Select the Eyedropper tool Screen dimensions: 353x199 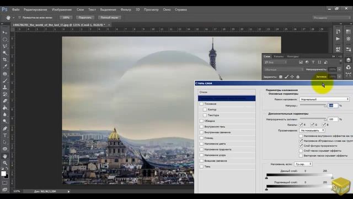click(5, 66)
